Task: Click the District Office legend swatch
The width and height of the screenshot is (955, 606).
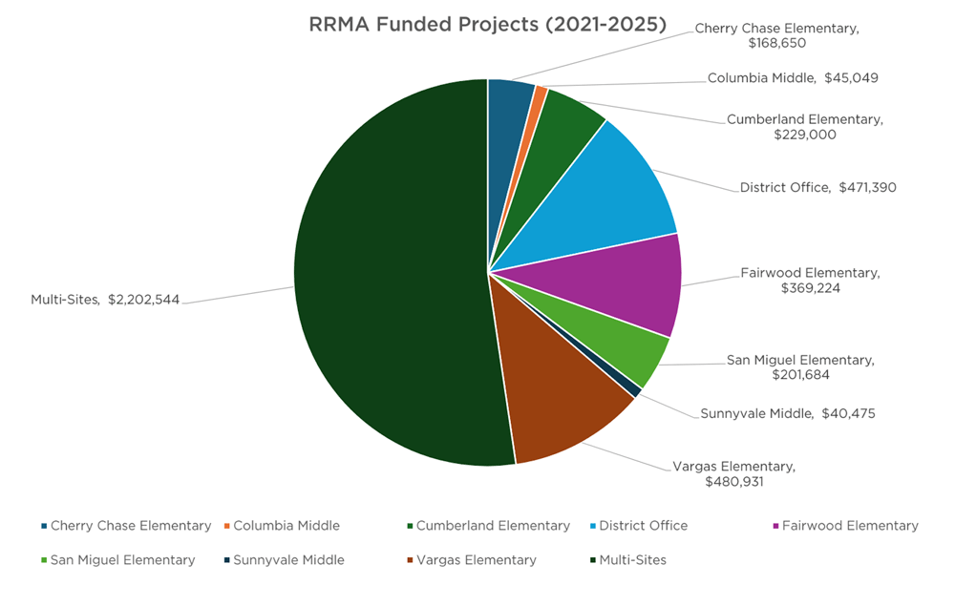Action: pyautogui.click(x=593, y=526)
